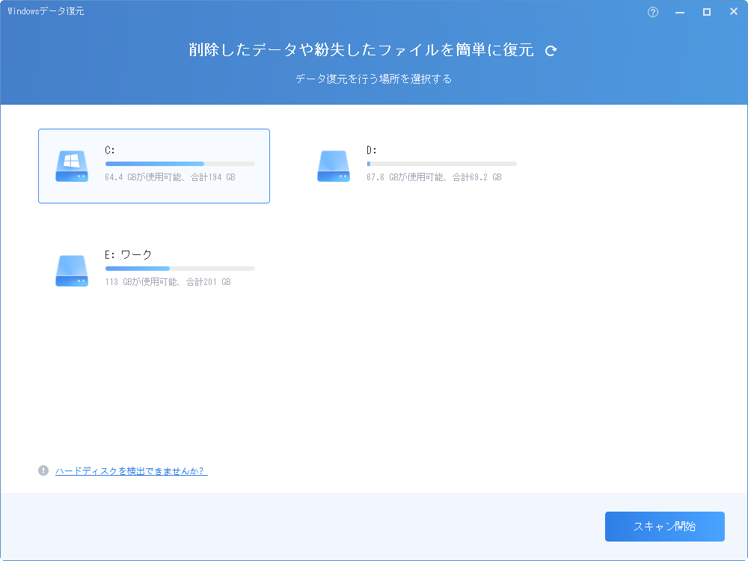
Task: Minimize the Windowsデータ復元 window
Action: (680, 12)
